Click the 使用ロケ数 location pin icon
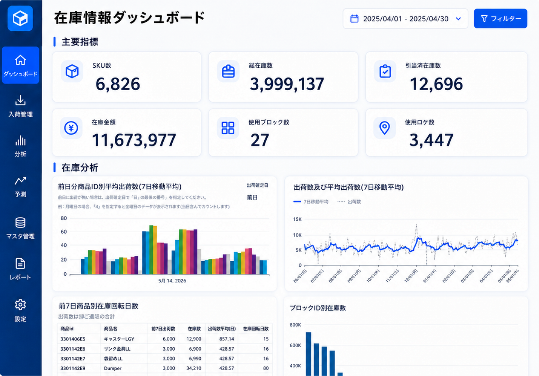The width and height of the screenshot is (539, 376). tap(385, 128)
